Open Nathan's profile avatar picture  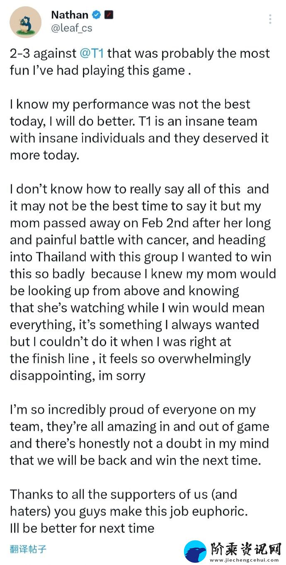pos(26,22)
